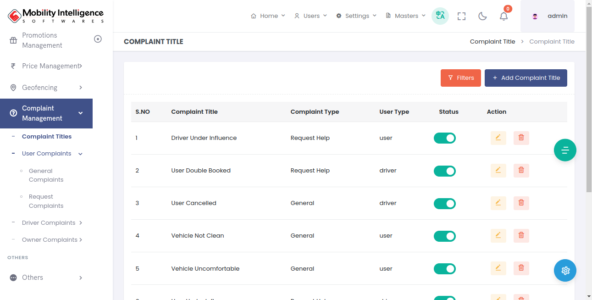Open the notifications bell
Image resolution: width=592 pixels, height=300 pixels.
[x=503, y=16]
